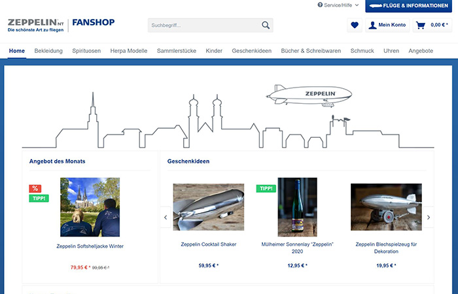Open the Angebote category
Screen dimensions: 458x294
pyautogui.click(x=421, y=51)
